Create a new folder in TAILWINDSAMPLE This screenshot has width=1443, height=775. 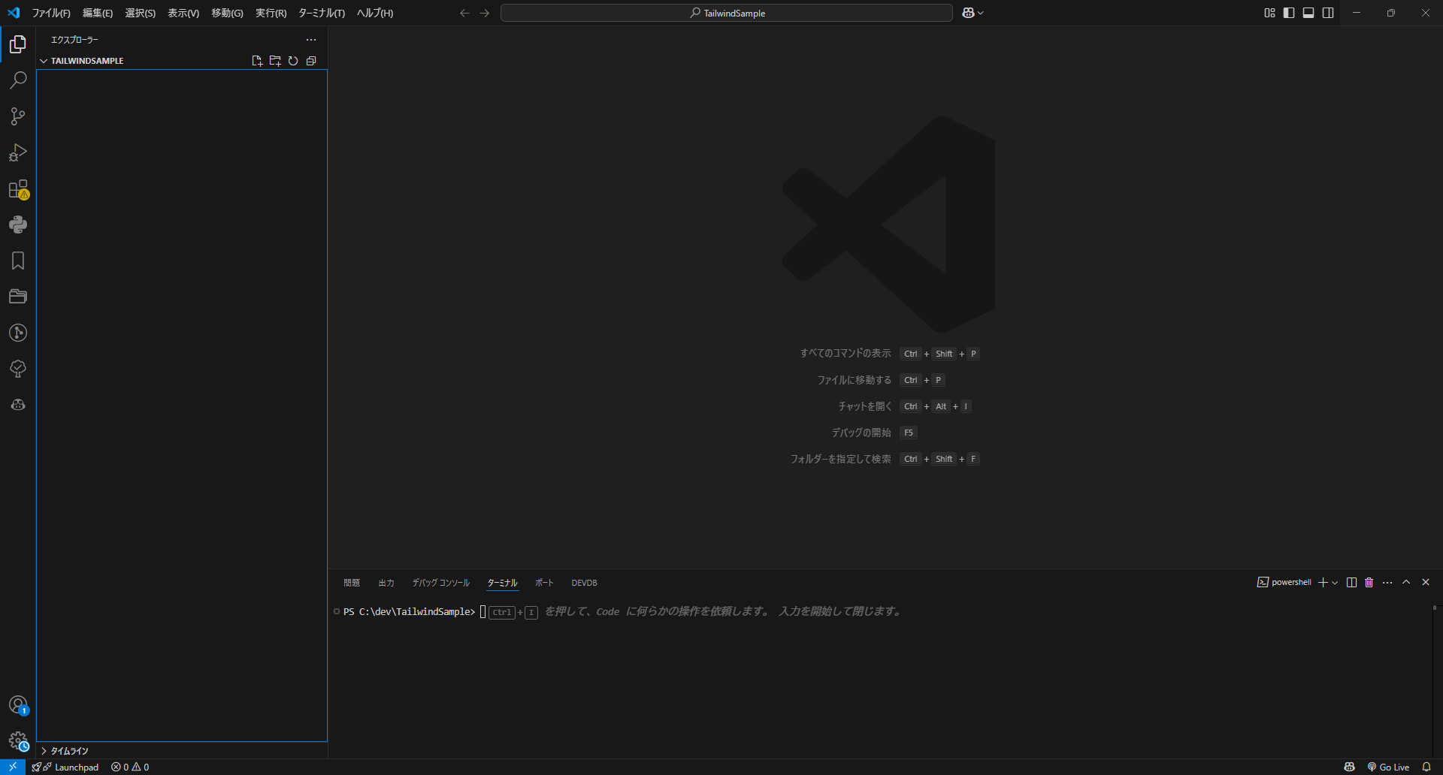click(275, 61)
